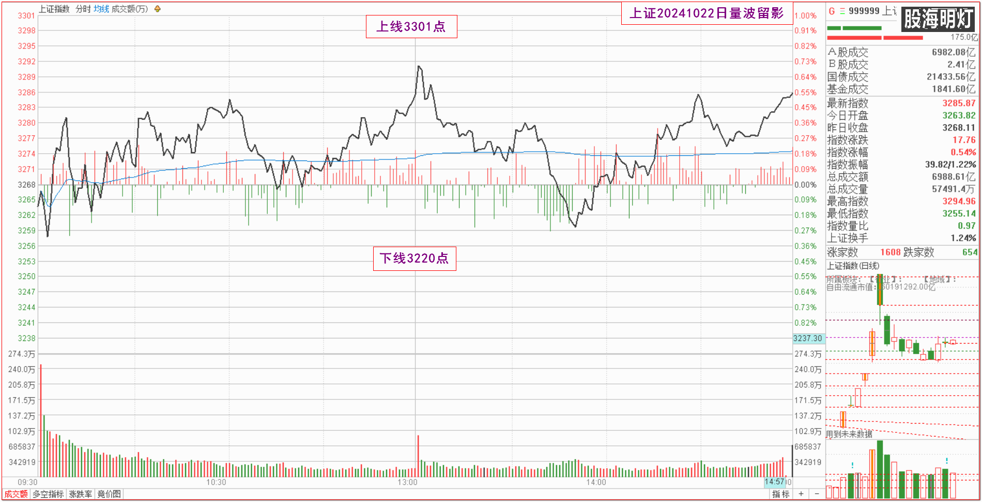The width and height of the screenshot is (982, 502).
Task: Click the orange bell alert icon
Action: pyautogui.click(x=158, y=9)
